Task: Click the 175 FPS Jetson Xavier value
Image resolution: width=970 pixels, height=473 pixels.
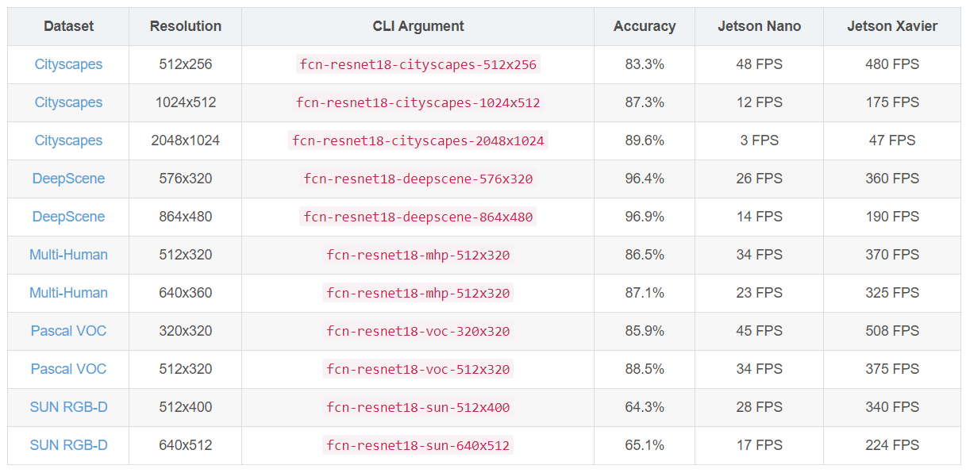Action: 892,102
